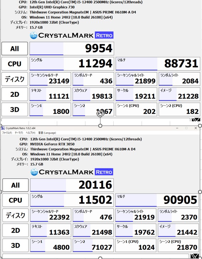Click the bottom-middle selection handle of lower picture
Image resolution: width=202 pixels, height=259 pixels.
point(100,258)
